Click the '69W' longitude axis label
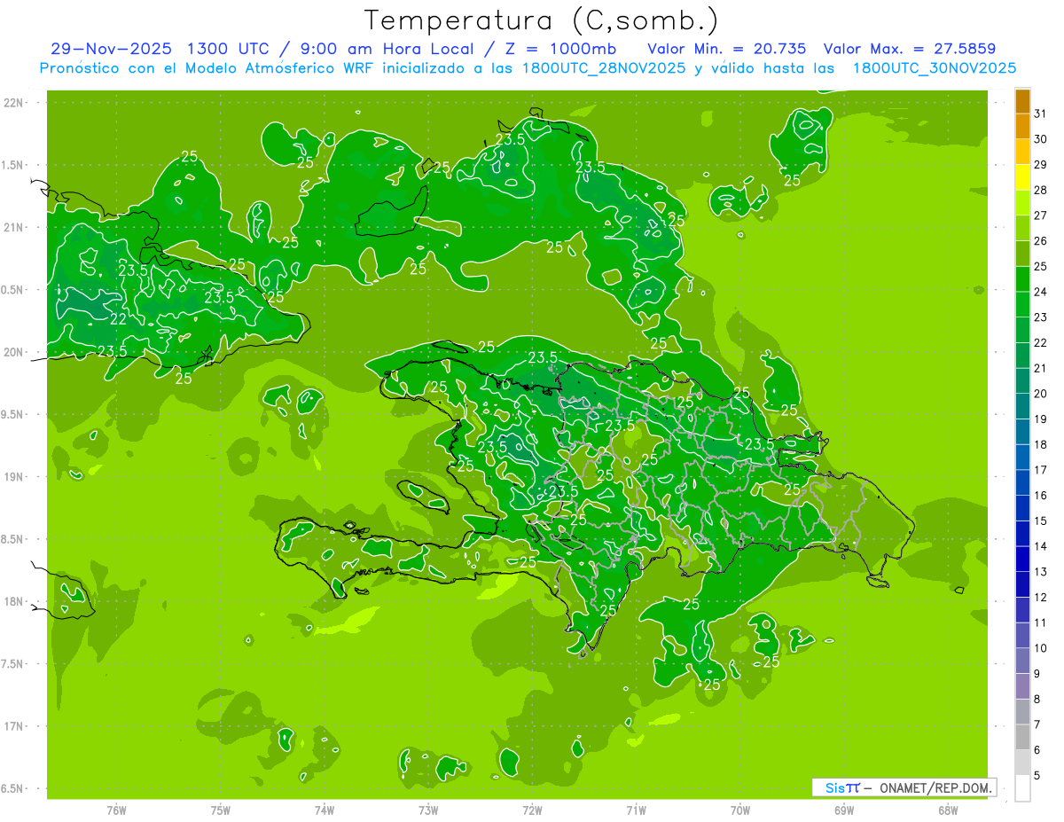This screenshot has width=1064, height=822. click(843, 810)
